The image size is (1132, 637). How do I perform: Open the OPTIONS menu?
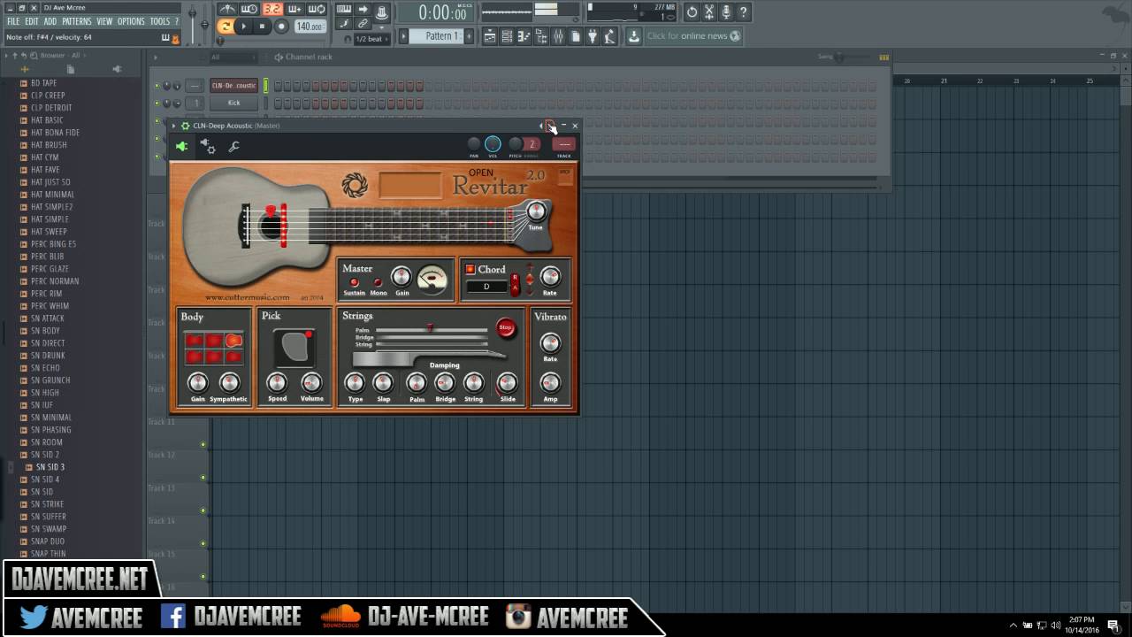131,21
